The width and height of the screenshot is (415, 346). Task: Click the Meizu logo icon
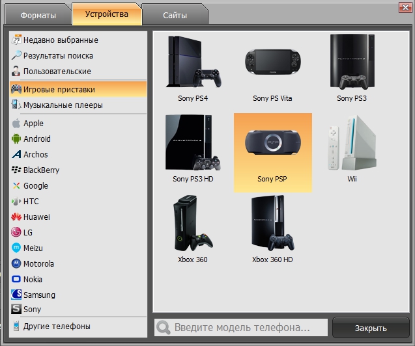click(16, 248)
